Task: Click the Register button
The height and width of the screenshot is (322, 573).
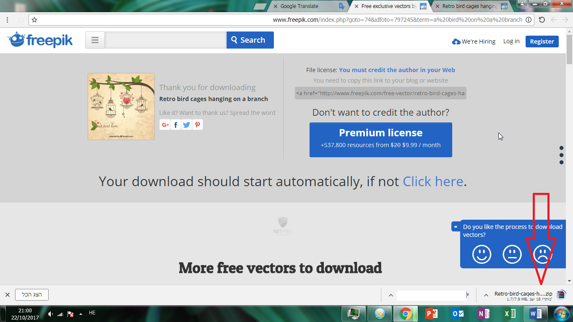Action: coord(542,42)
